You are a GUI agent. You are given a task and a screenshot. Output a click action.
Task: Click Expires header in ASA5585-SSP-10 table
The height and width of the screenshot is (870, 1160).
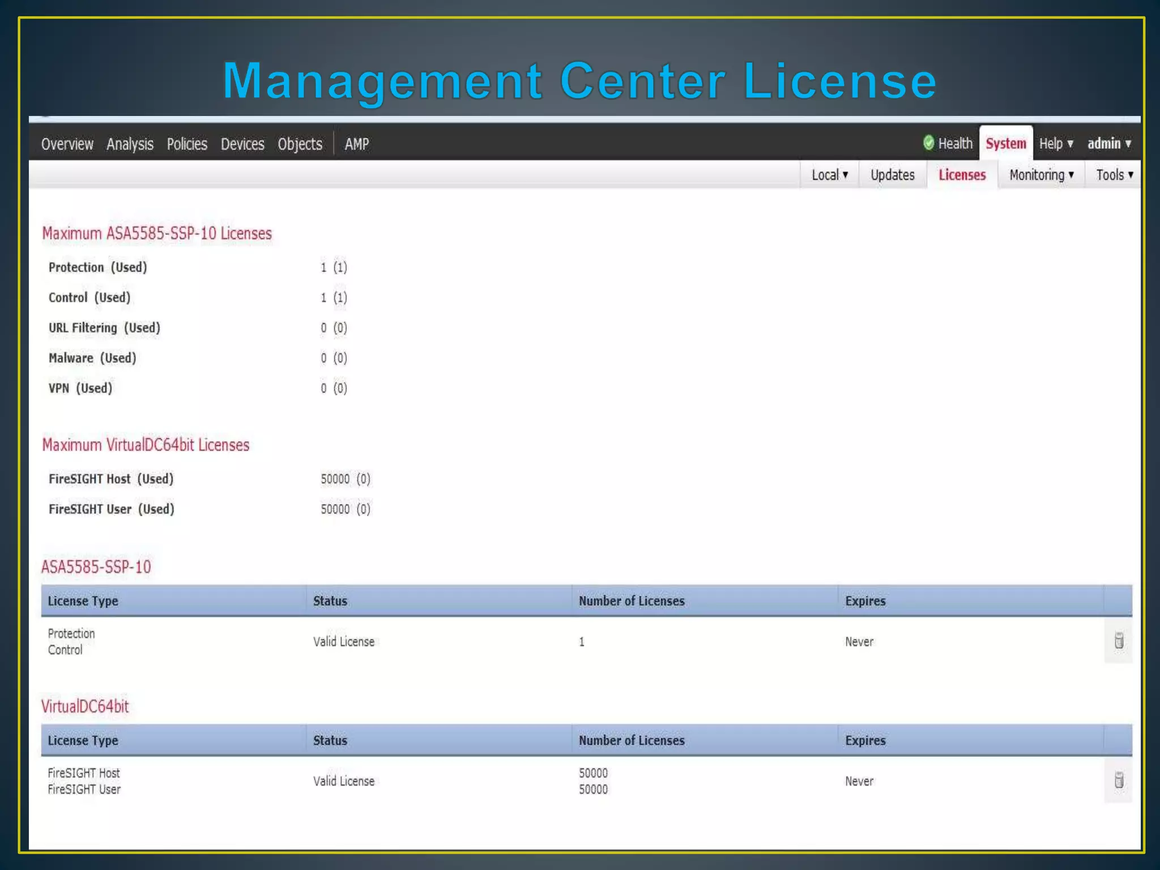865,601
